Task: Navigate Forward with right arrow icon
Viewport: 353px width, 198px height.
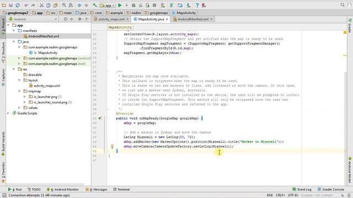Action: click(x=86, y=5)
